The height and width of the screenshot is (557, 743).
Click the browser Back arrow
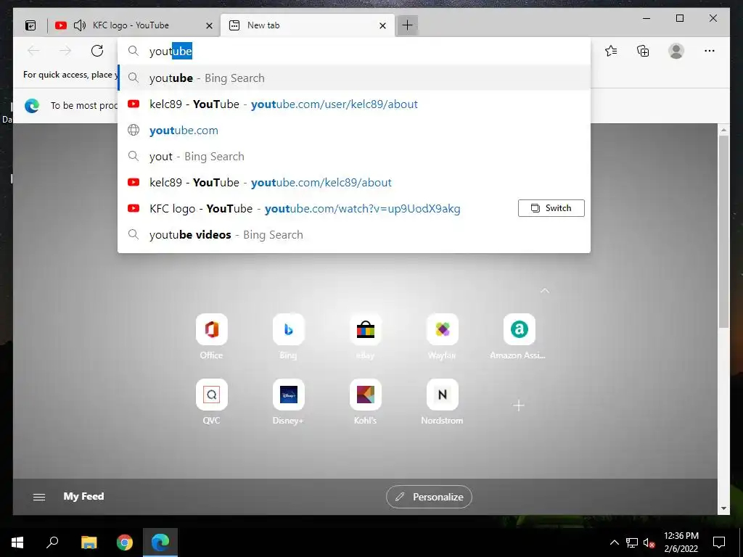33,51
